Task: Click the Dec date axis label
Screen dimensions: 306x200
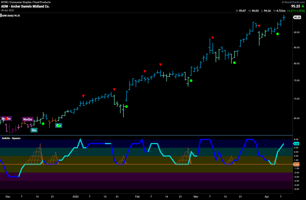Action: [8, 197]
